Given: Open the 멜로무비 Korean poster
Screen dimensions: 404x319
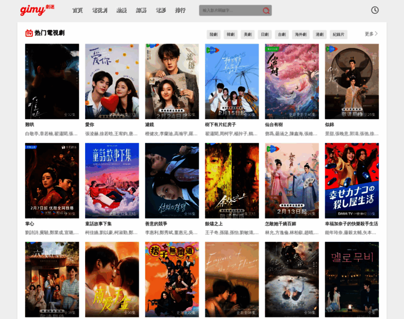Looking at the screenshot, I should pyautogui.click(x=352, y=279).
